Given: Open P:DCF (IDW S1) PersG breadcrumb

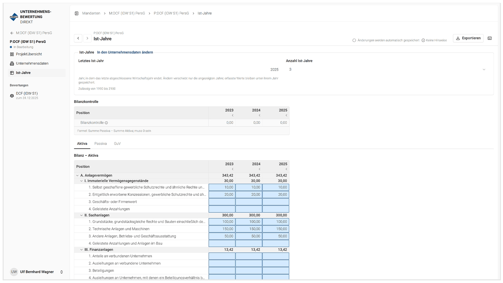Looking at the screenshot, I should pyautogui.click(x=171, y=13).
